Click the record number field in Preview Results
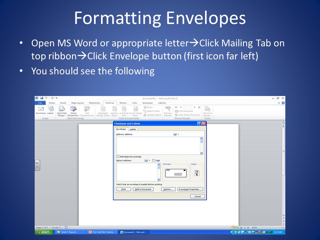The image size is (320, 240). point(188,107)
